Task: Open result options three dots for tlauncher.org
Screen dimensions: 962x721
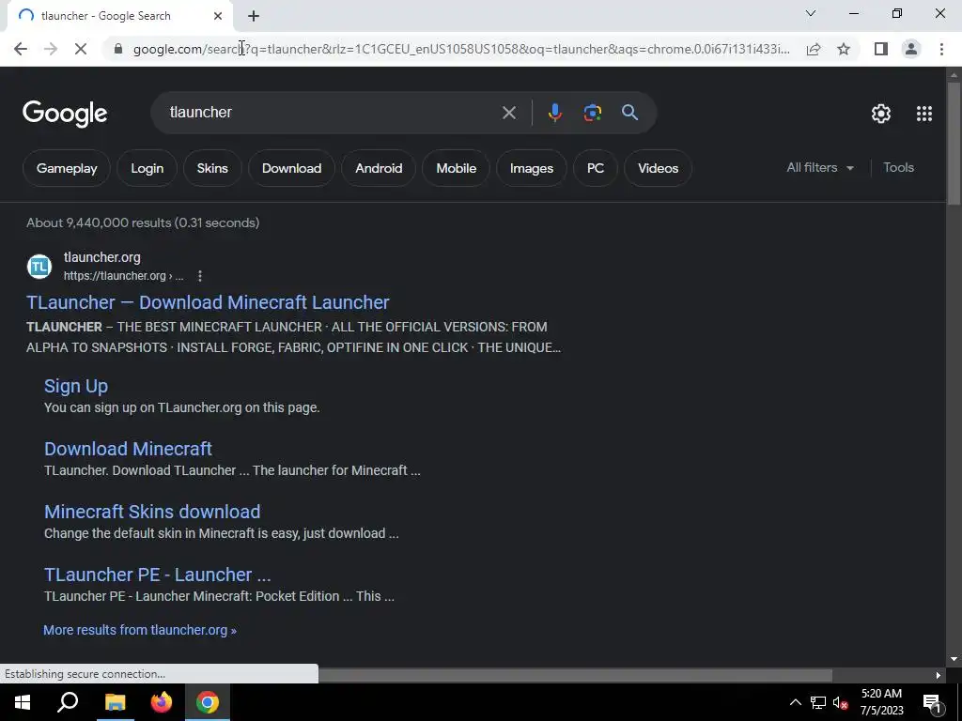Action: (x=200, y=276)
